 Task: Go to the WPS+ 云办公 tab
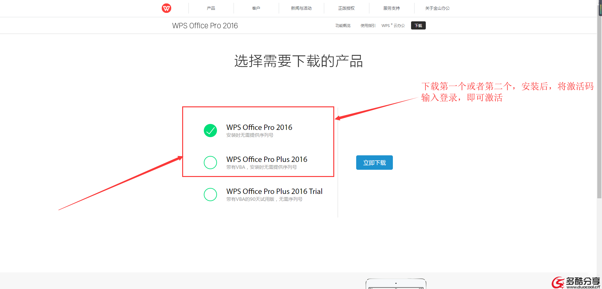point(393,25)
